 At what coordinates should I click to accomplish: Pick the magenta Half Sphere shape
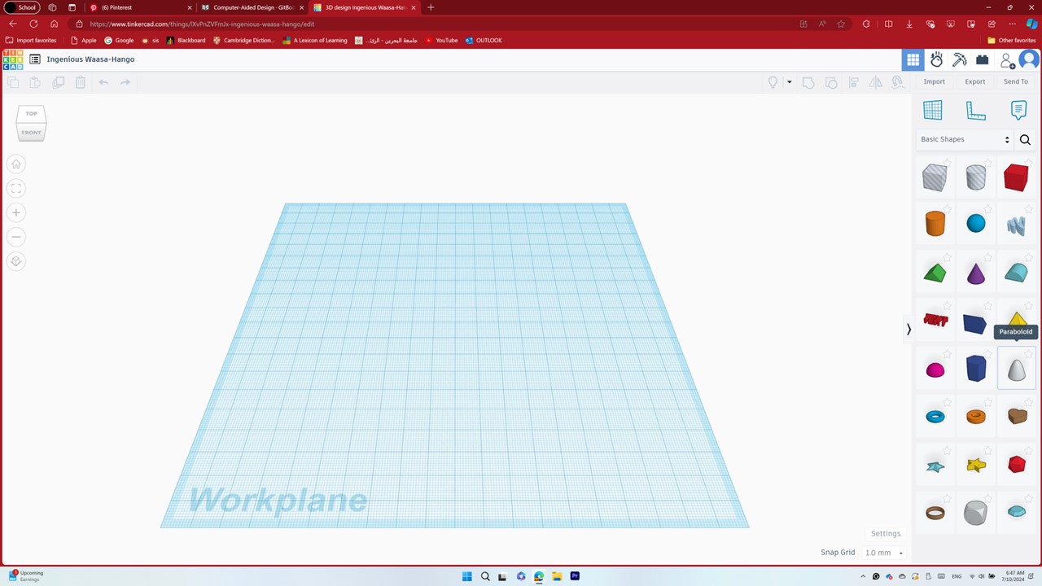pos(935,370)
